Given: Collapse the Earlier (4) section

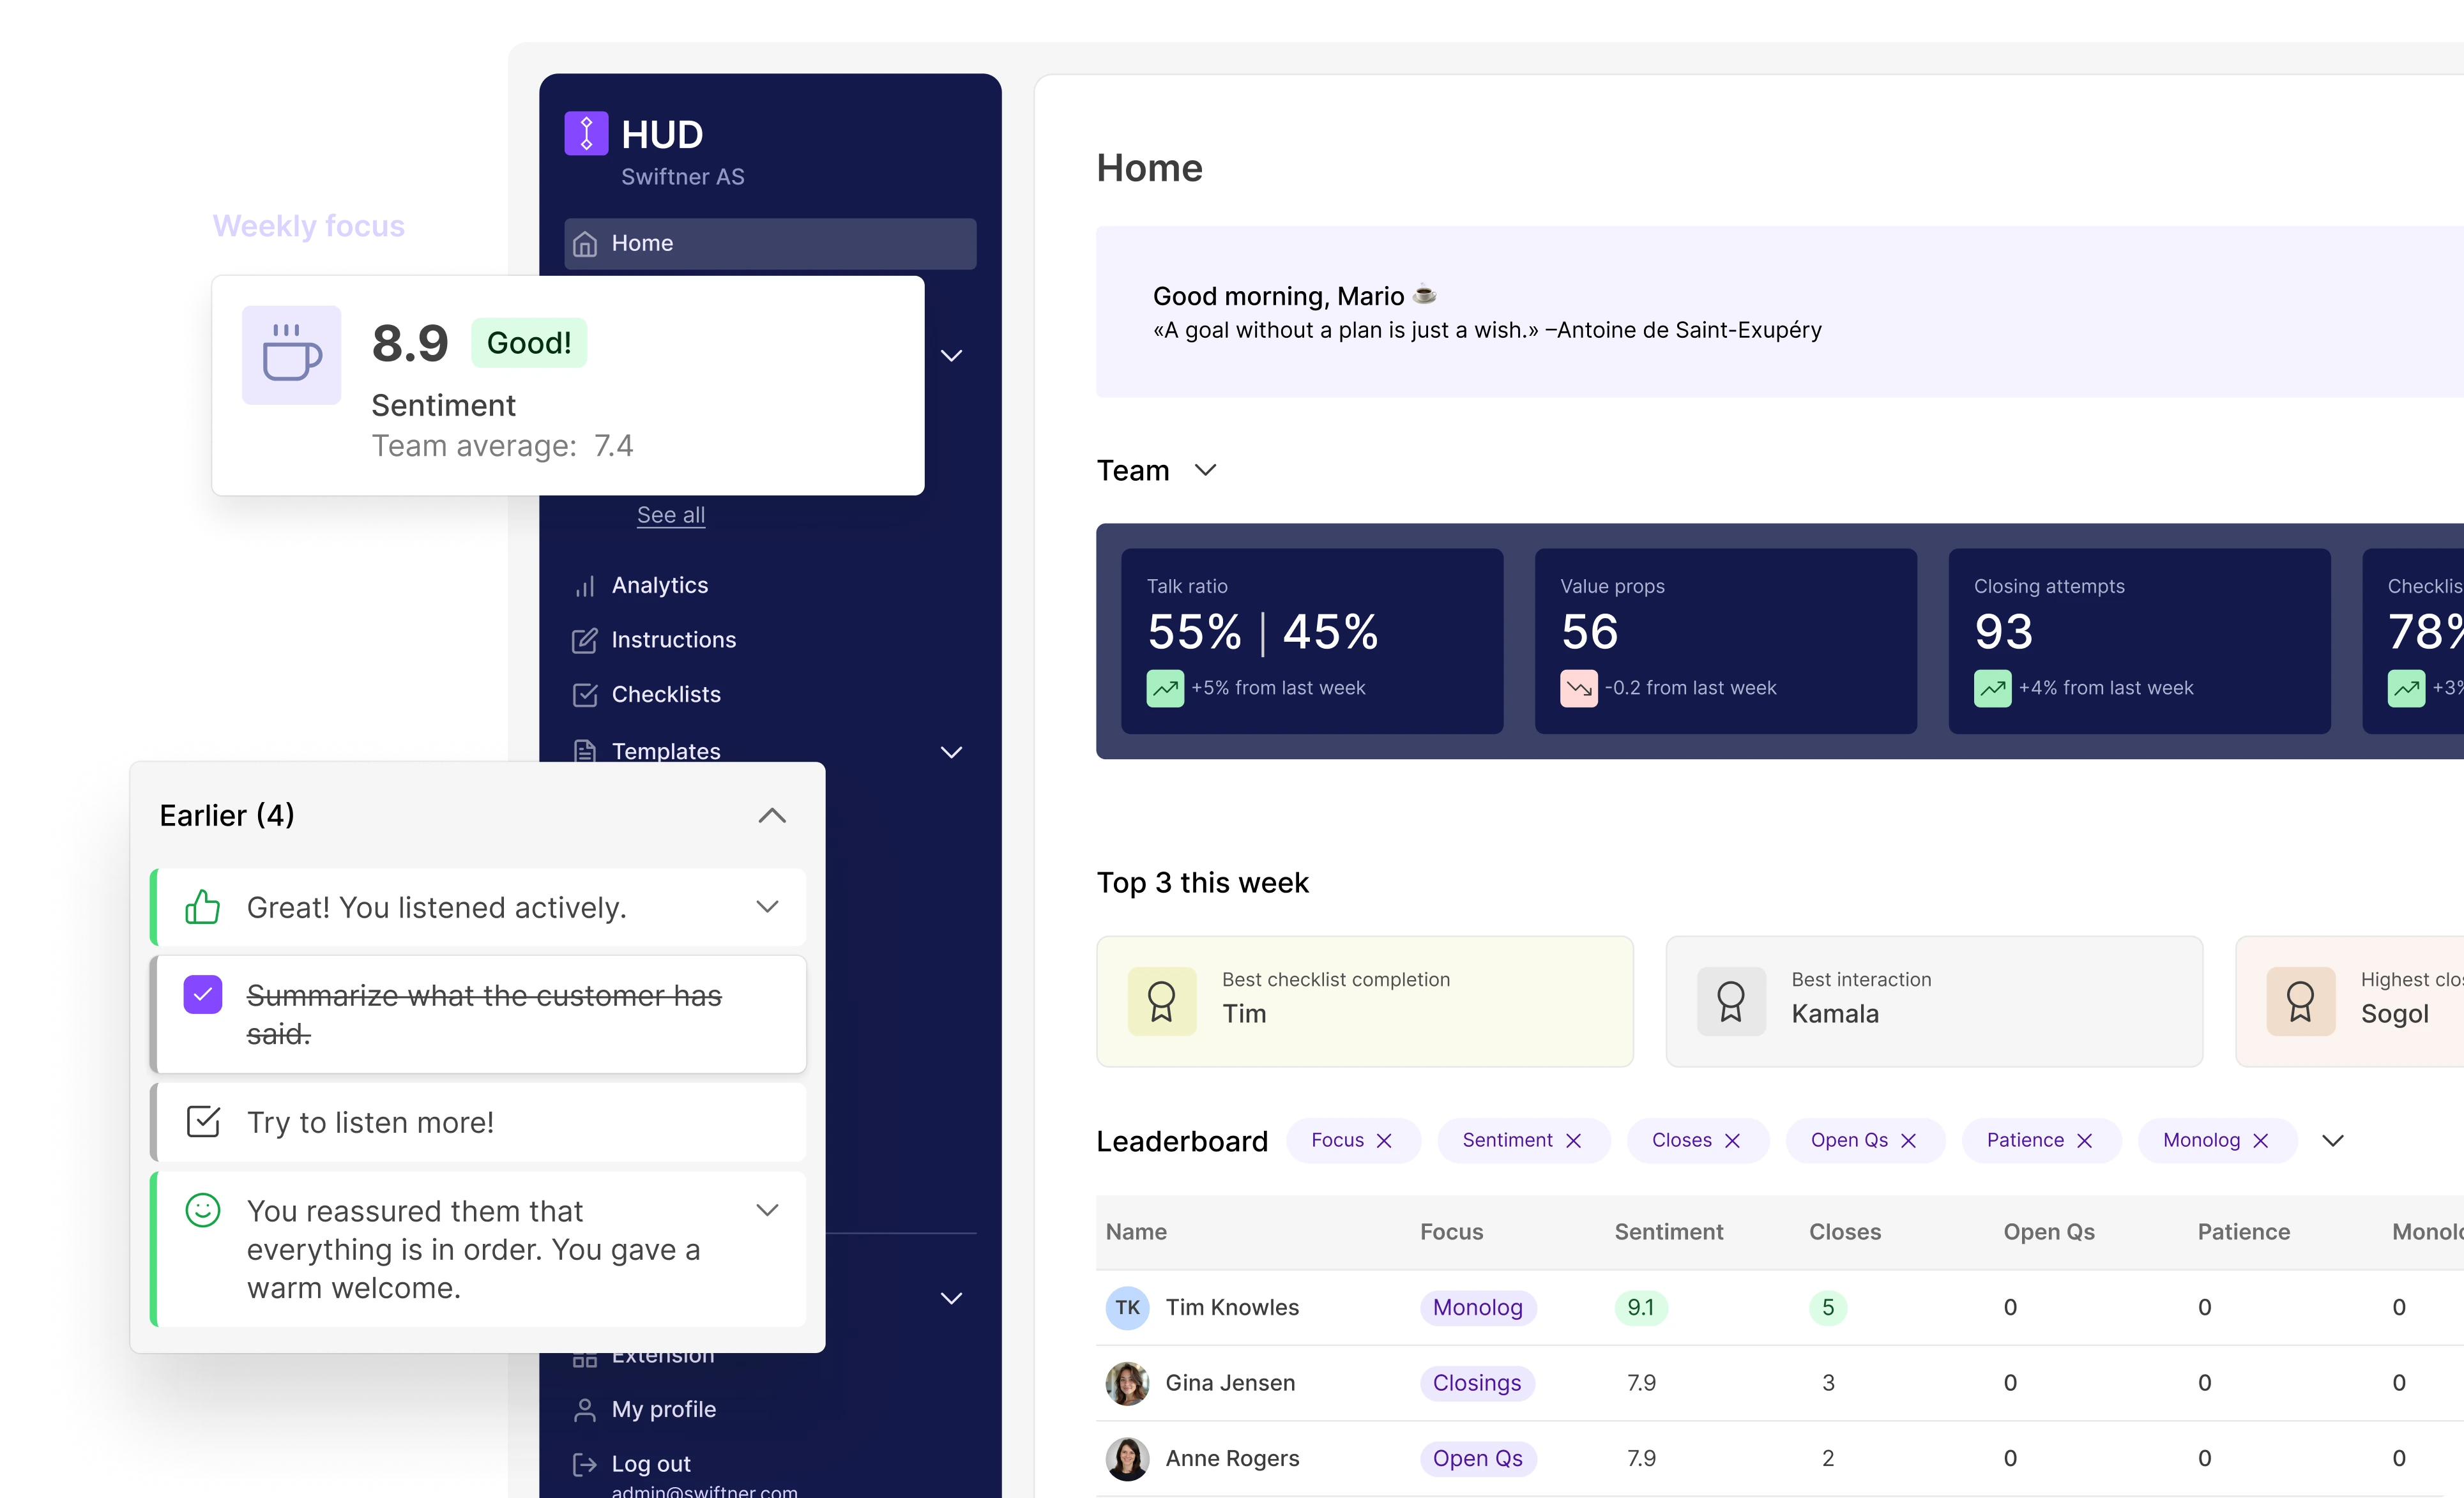Looking at the screenshot, I should click(x=771, y=815).
